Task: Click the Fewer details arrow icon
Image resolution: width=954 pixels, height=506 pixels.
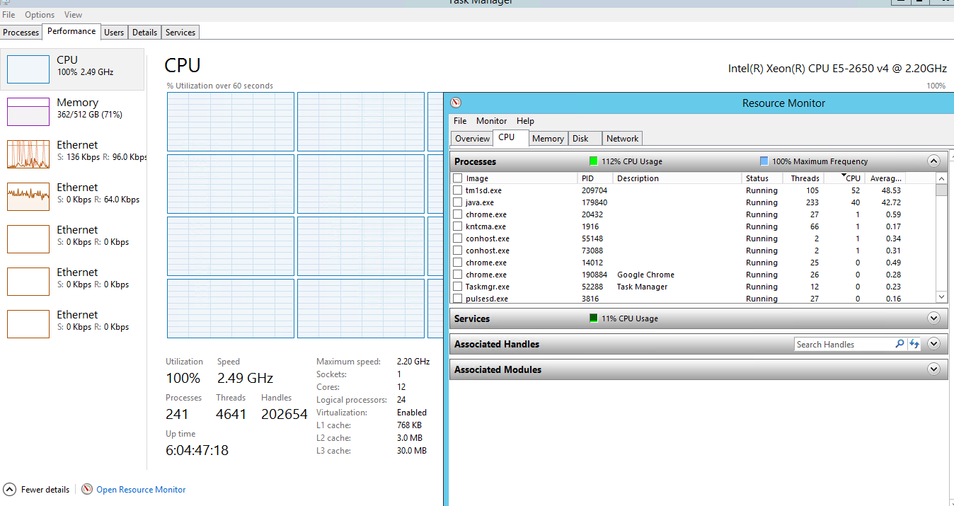Action: tap(10, 489)
